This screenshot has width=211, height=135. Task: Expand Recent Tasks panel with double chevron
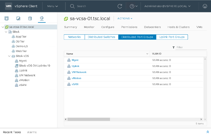[x=208, y=132]
